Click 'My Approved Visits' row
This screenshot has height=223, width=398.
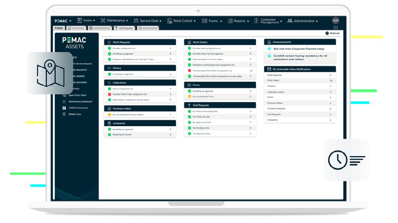point(220,123)
